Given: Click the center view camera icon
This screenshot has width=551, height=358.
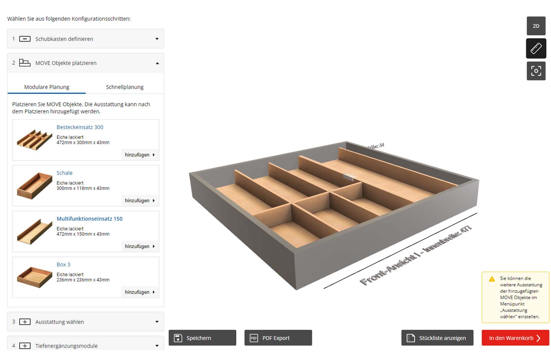Looking at the screenshot, I should click(536, 71).
